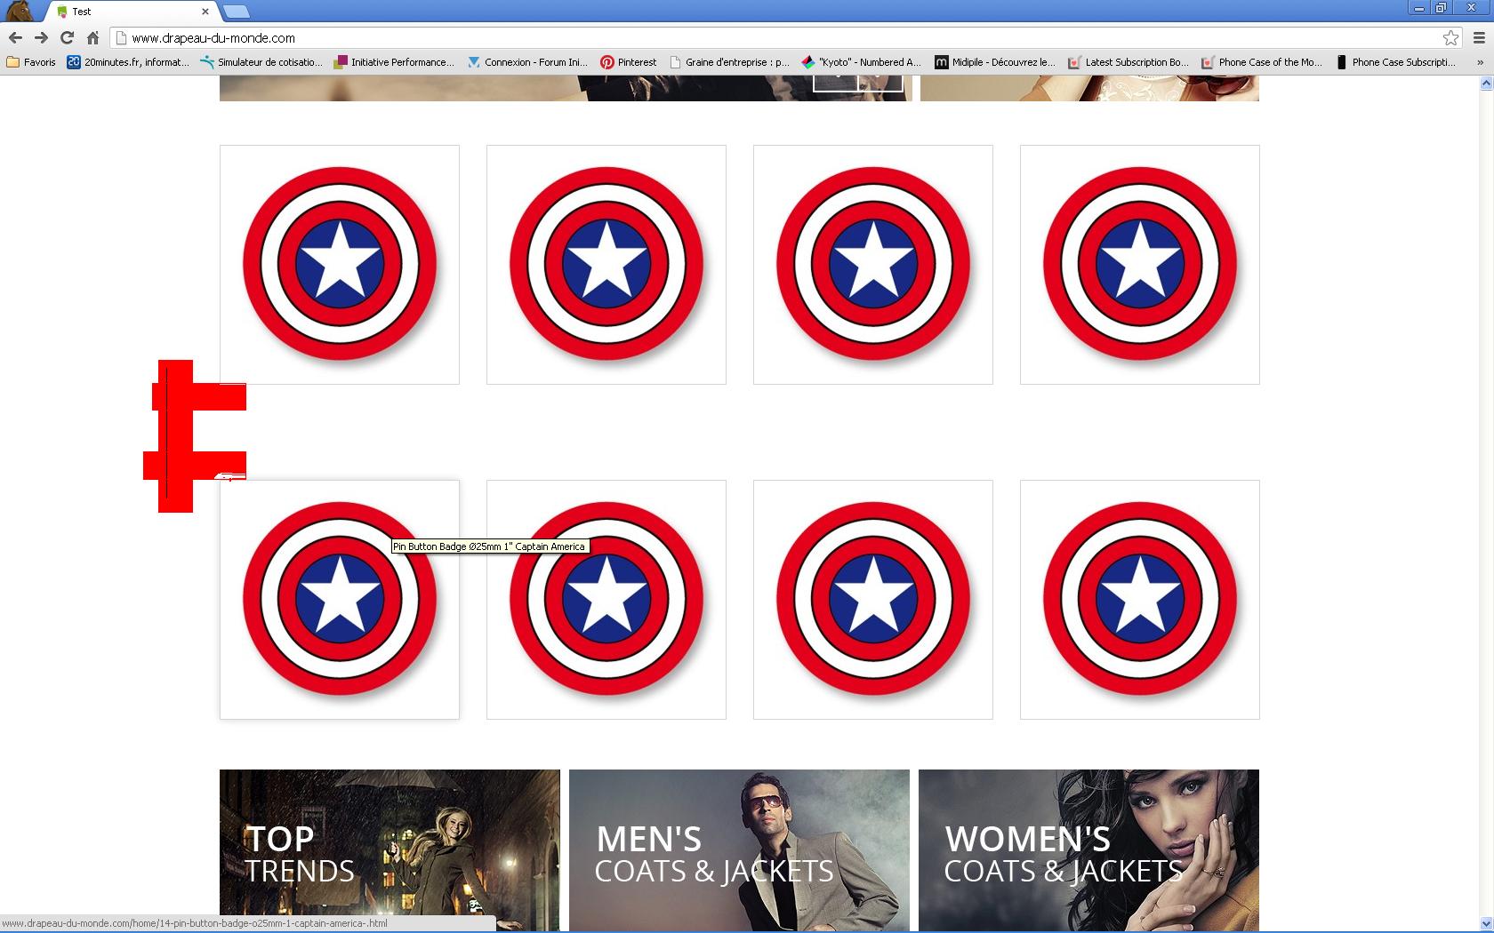Open the Initiative Performance bookmark
The image size is (1494, 933).
pyautogui.click(x=394, y=62)
